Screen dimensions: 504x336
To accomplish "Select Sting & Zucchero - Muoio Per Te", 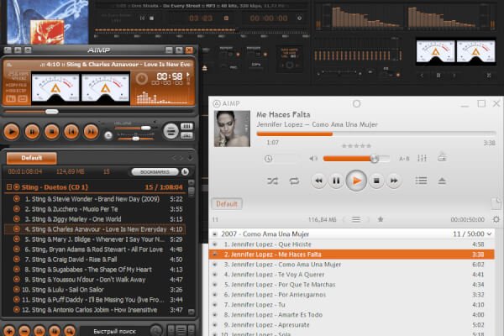I will 95,209.
